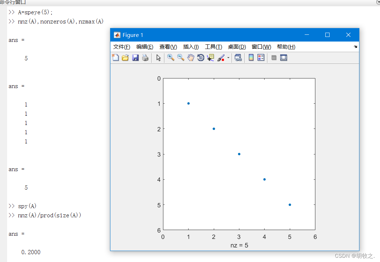Open the 帮助(H) menu

286,47
